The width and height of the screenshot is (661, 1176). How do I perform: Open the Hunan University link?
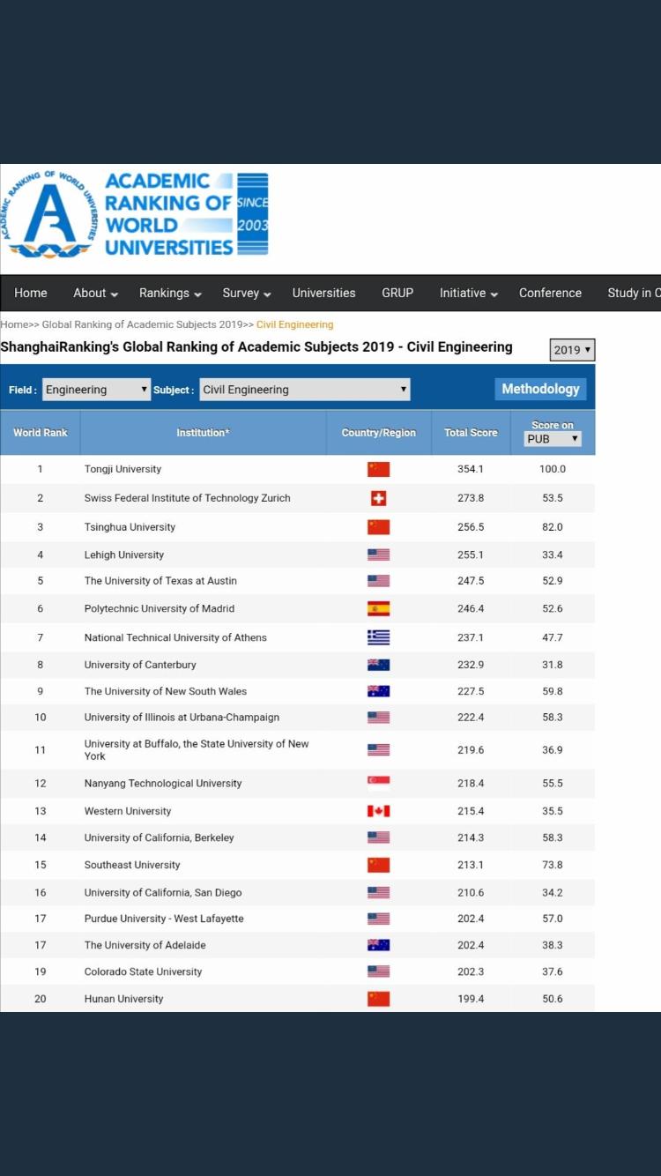click(123, 999)
